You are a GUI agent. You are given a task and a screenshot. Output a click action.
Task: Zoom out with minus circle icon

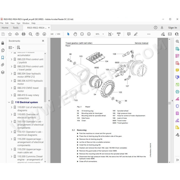click(82, 34)
